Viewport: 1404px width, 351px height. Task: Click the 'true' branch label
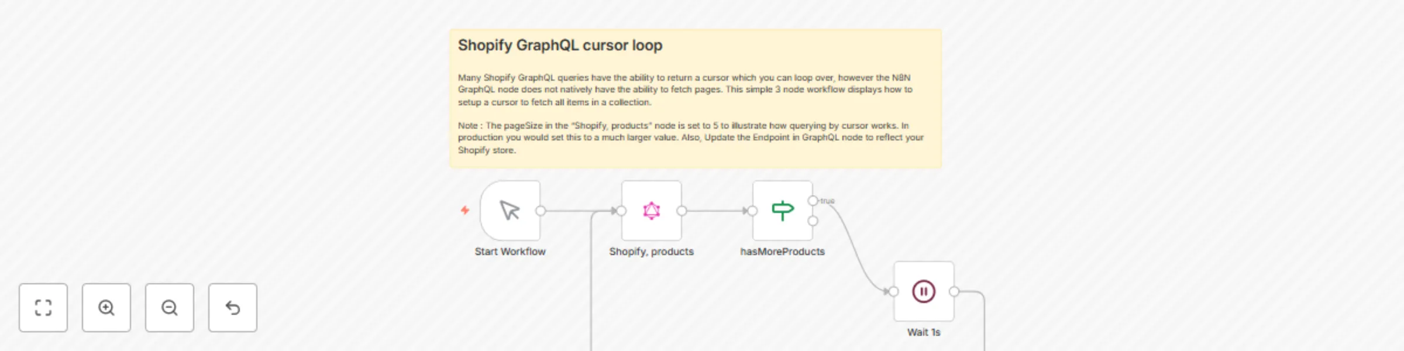pos(827,201)
